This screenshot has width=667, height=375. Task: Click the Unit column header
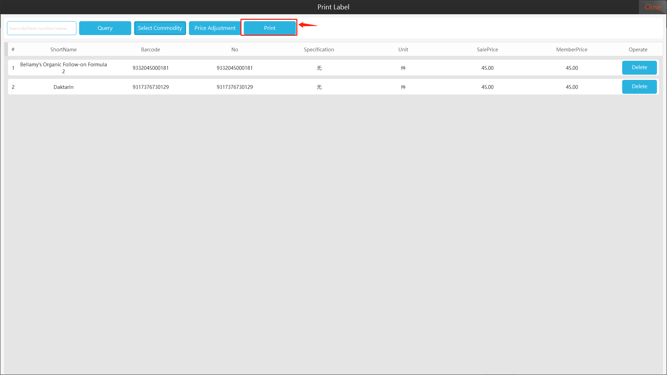pyautogui.click(x=403, y=50)
